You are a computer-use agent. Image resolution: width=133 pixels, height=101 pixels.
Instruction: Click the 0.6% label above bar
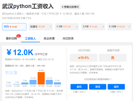click(9, 83)
